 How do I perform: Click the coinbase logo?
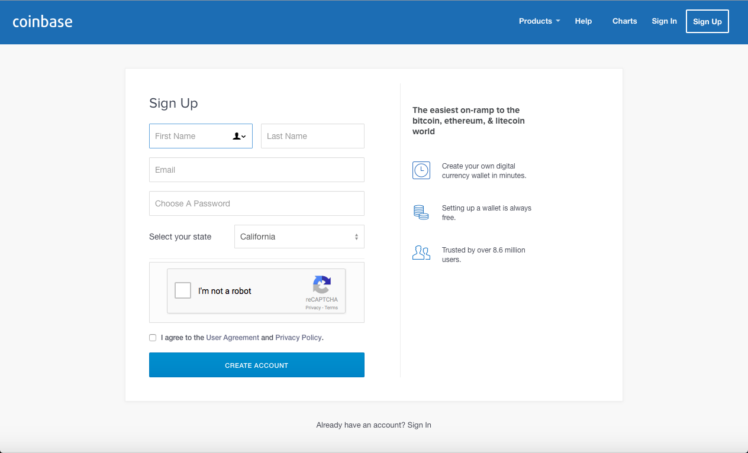click(43, 22)
